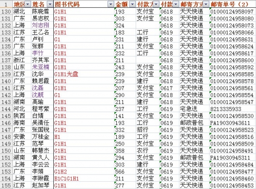Expand the 邮寄方式 filter dropdown
Viewport: 256px width, 189px height.
coord(206,4)
